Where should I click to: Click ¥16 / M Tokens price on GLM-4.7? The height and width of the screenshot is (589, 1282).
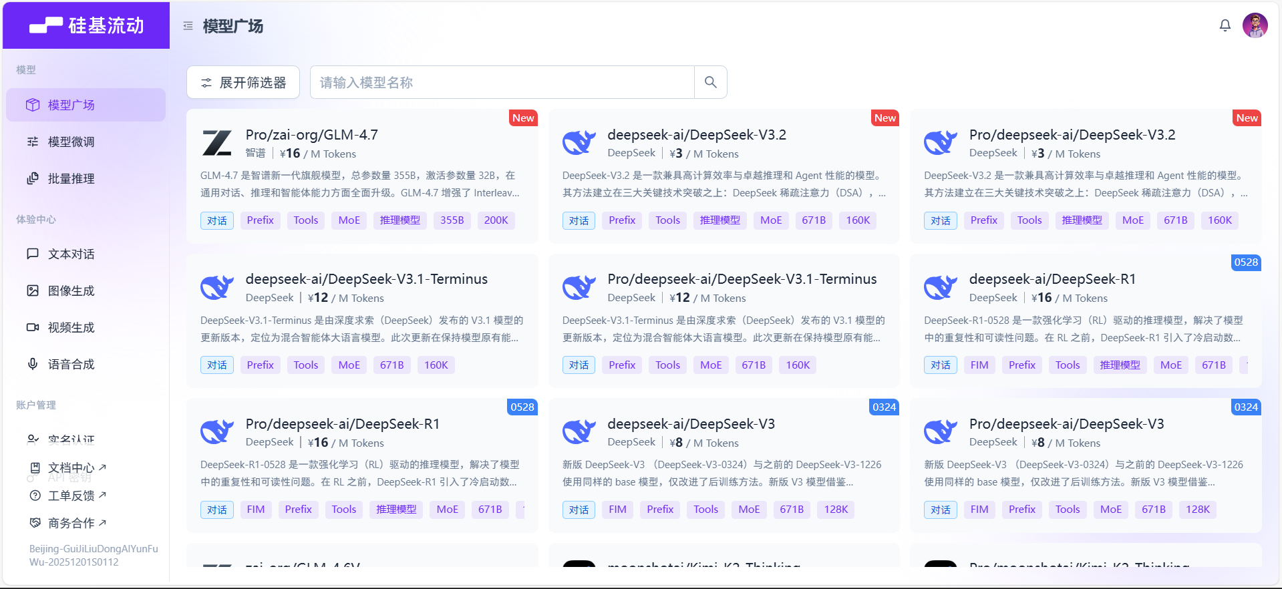[x=318, y=154]
